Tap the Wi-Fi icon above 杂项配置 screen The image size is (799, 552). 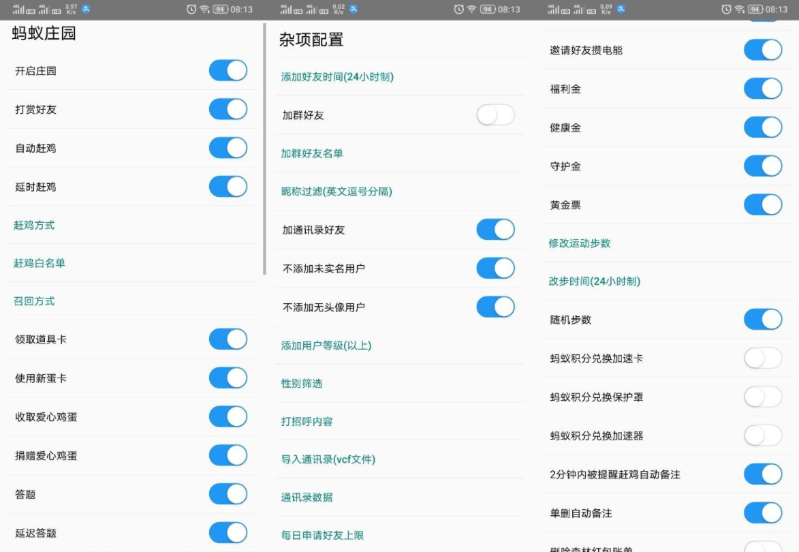pos(472,9)
